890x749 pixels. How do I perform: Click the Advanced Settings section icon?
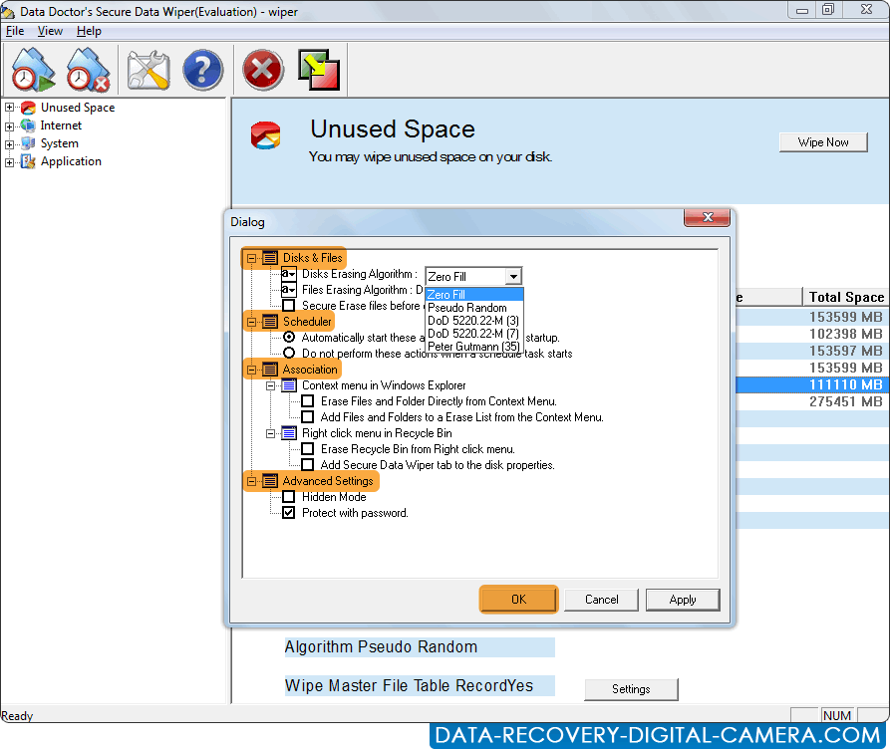[270, 481]
